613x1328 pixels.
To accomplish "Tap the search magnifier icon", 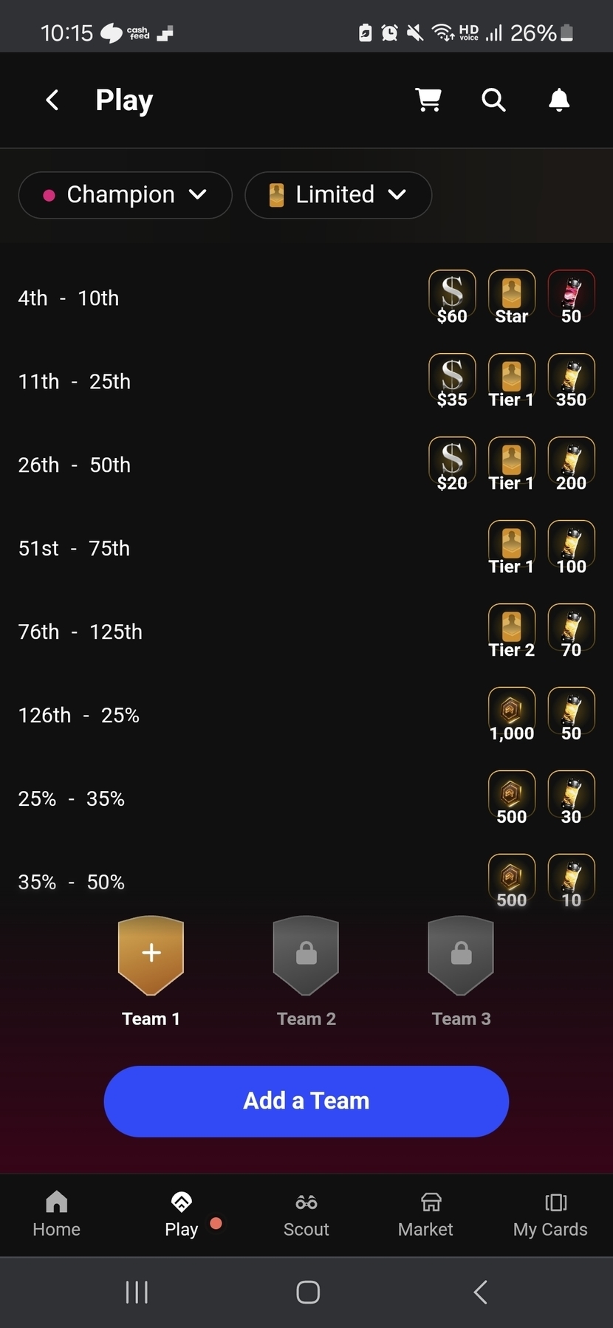I will point(493,100).
